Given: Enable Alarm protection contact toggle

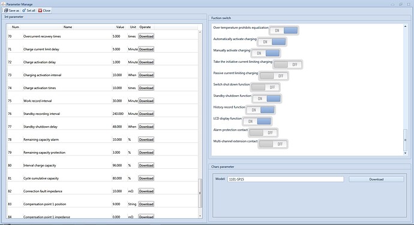Looking at the screenshot, I should click(263, 132).
